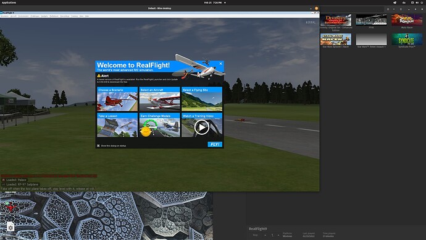Click the volume icon in system tray

coord(417,2)
